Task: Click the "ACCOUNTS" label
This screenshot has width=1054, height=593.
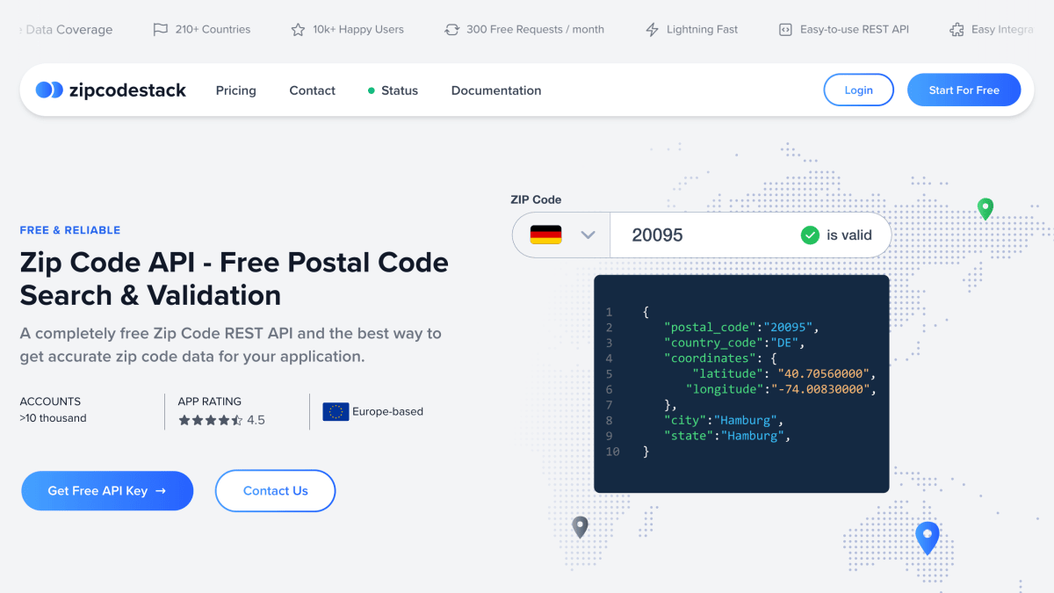Action: tap(50, 401)
